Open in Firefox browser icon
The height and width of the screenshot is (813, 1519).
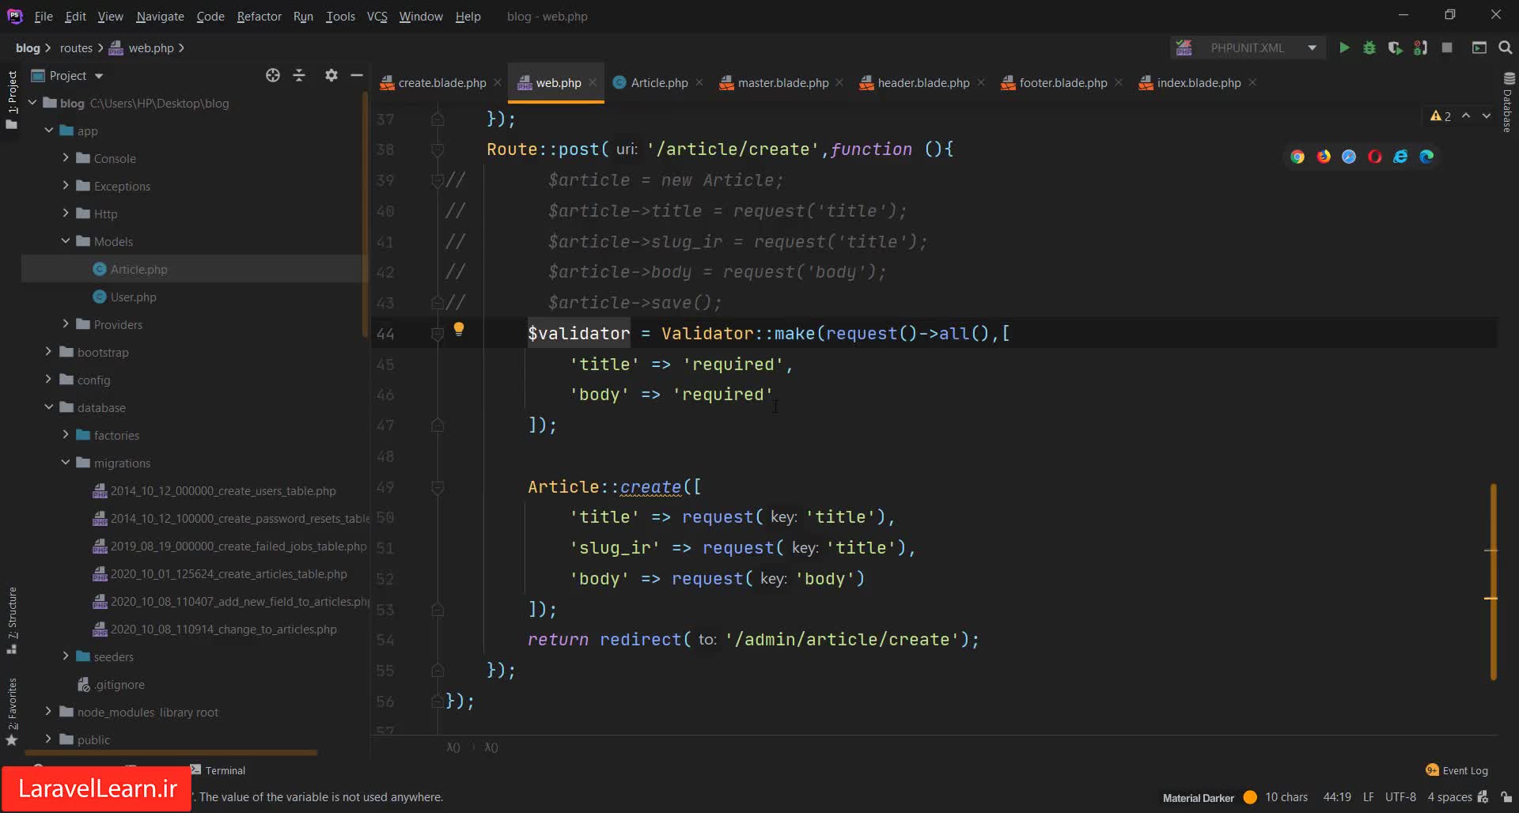pos(1324,157)
